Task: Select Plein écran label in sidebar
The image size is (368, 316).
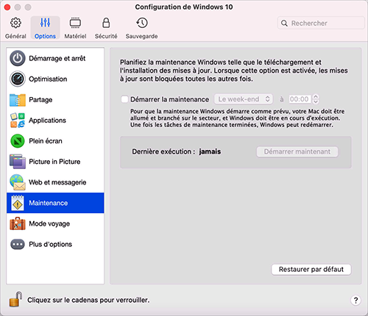Action: pos(46,141)
